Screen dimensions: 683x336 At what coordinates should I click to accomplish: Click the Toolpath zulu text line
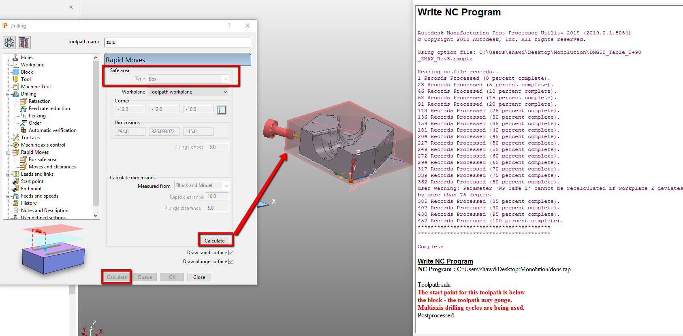[x=434, y=285]
